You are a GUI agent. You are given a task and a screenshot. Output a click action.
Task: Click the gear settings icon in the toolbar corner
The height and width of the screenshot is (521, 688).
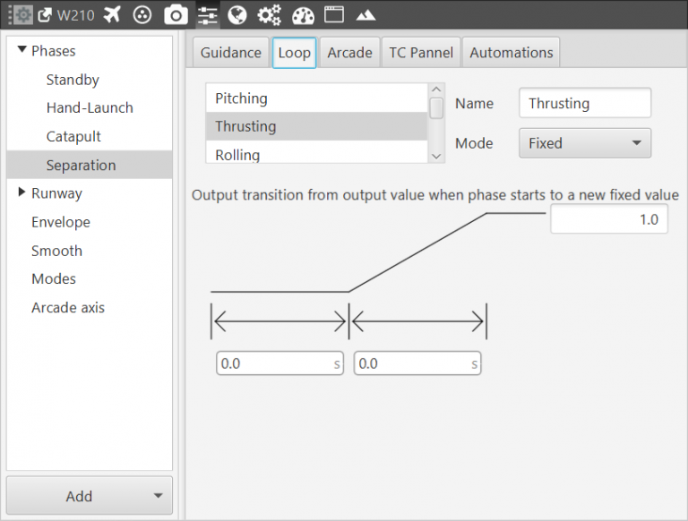[22, 15]
